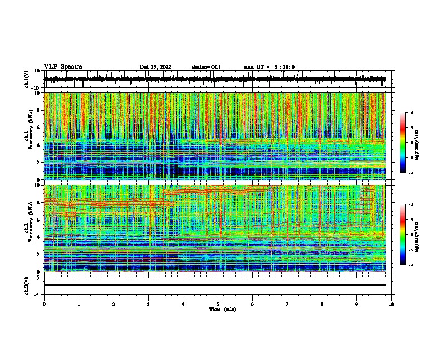Click the ch.1 spectrogram color scale bar

click(x=403, y=143)
